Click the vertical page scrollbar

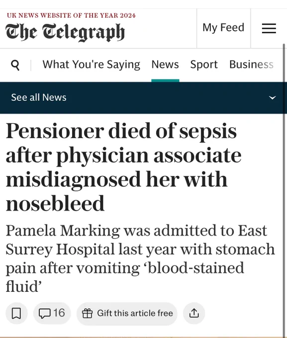284,190
